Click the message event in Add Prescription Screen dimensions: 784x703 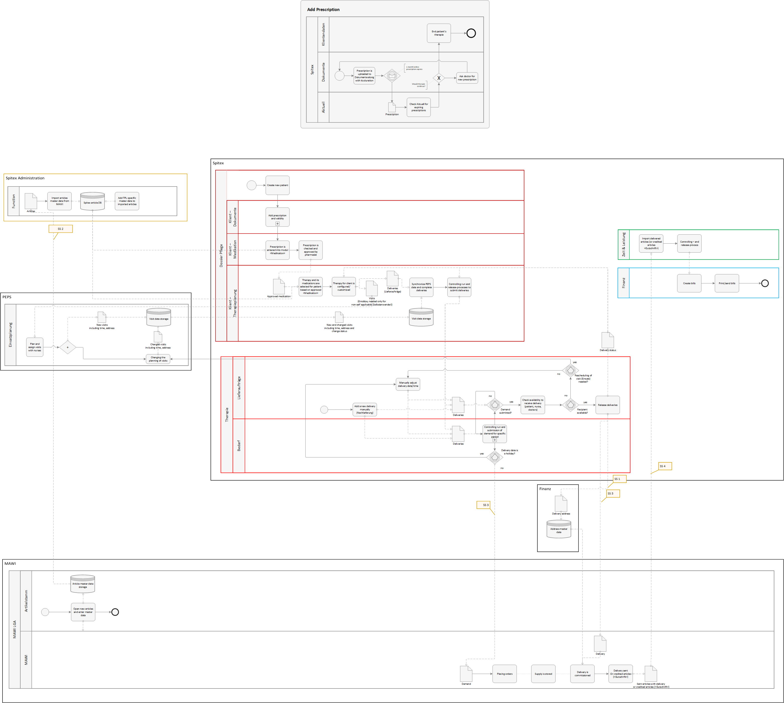[x=392, y=76]
